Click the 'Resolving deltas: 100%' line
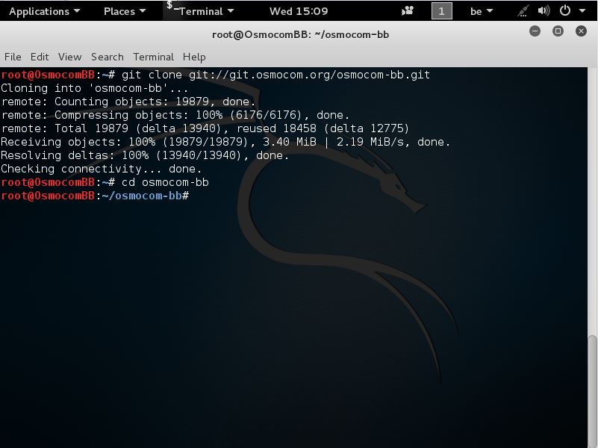This screenshot has height=448, width=598. 145,155
